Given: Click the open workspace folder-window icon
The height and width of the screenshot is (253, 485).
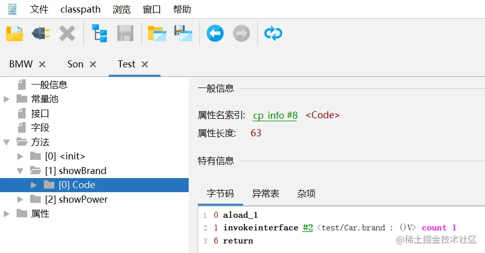Looking at the screenshot, I should (x=157, y=33).
